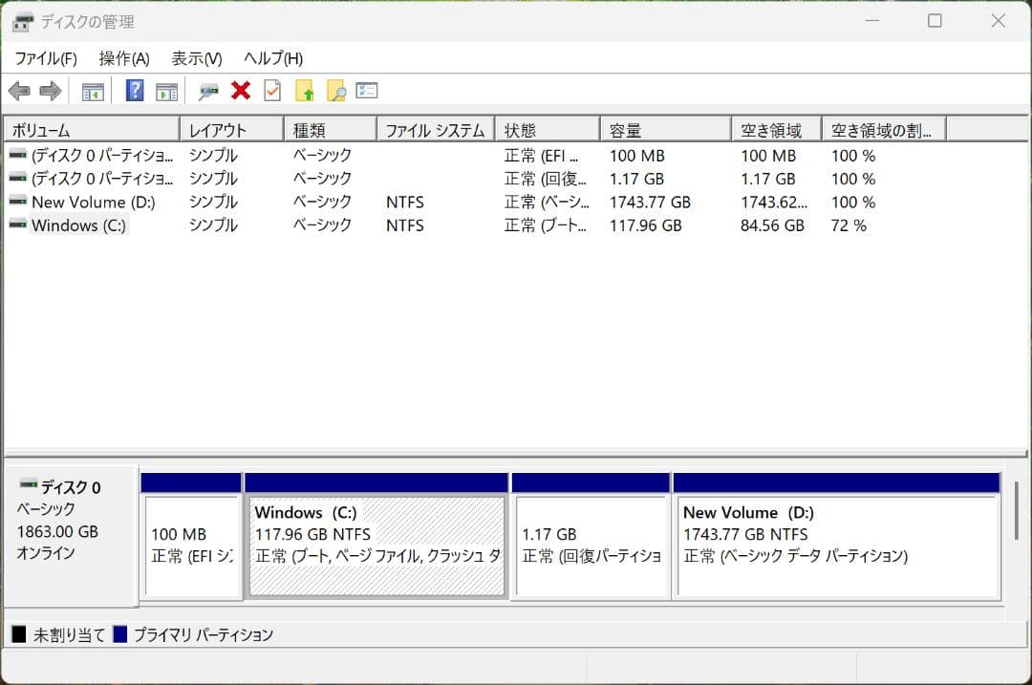Click the Refresh disk information icon
Screen dimensions: 1032x685
point(206,91)
